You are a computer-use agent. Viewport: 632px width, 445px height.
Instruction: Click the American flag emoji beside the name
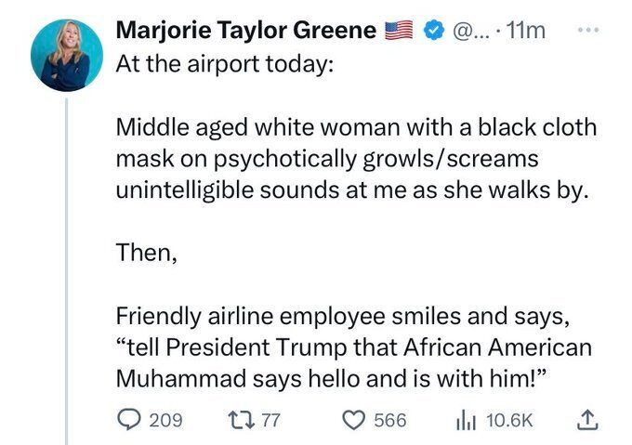tap(400, 32)
